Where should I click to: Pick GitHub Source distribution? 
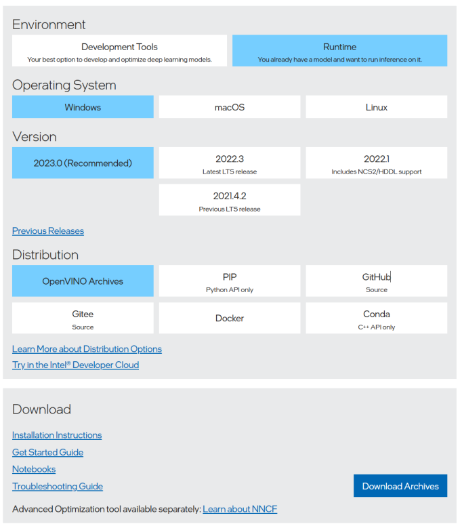(x=377, y=281)
